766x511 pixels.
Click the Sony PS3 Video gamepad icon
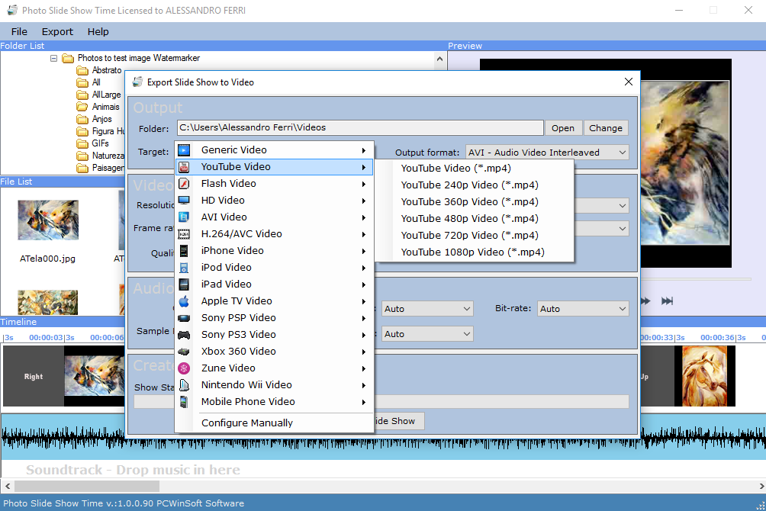coord(184,335)
